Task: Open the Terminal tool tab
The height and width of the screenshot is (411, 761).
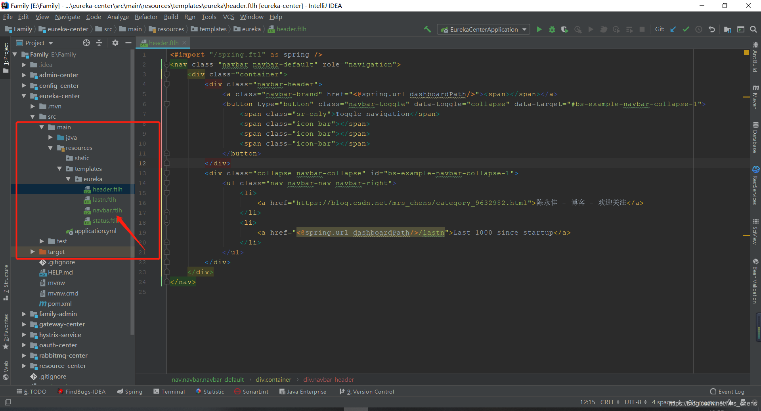Action: pos(169,392)
